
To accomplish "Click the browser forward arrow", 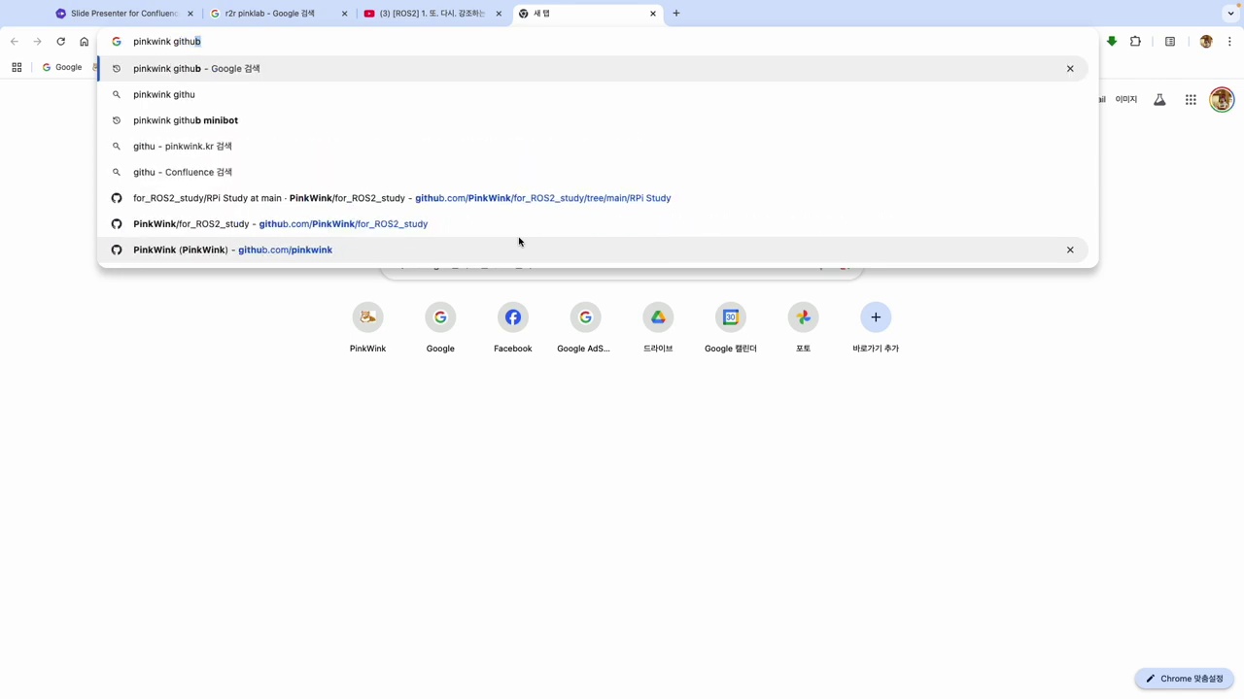I will click(x=37, y=42).
